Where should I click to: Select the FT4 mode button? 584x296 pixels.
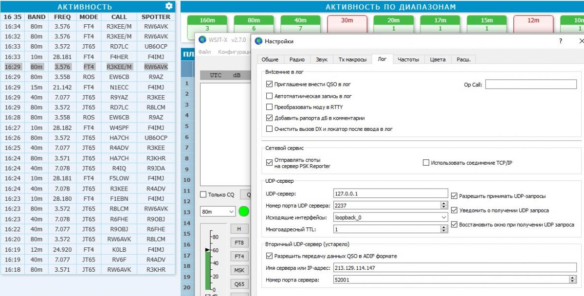[x=239, y=256]
